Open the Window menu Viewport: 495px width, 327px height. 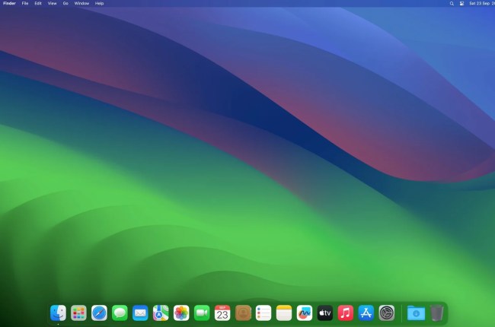pyautogui.click(x=81, y=4)
